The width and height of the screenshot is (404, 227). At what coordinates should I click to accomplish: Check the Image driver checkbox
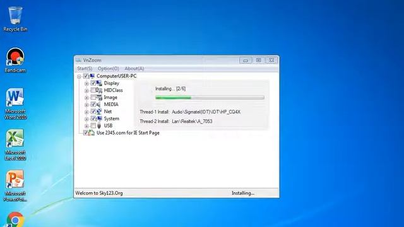click(93, 97)
